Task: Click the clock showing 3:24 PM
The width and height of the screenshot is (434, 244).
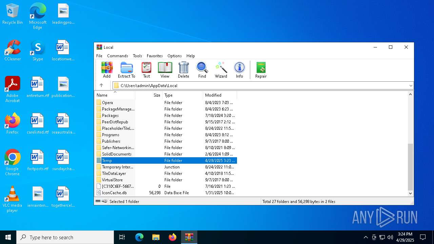Action: (x=405, y=234)
